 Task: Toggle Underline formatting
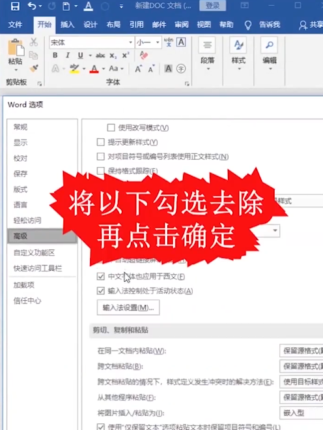(x=80, y=55)
